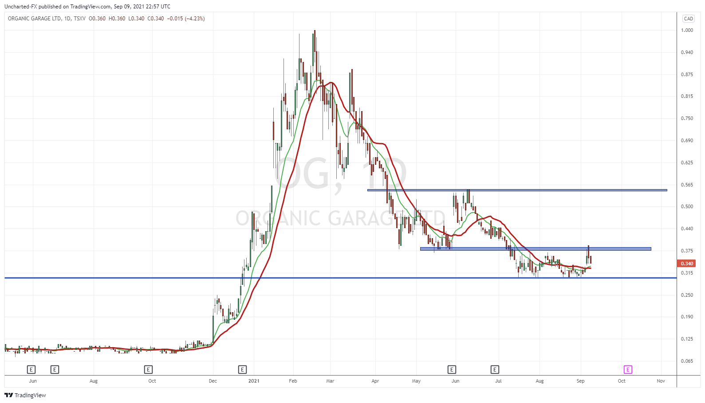The width and height of the screenshot is (705, 403).
Task: Click the 0.125 price axis label
Action: 687,339
